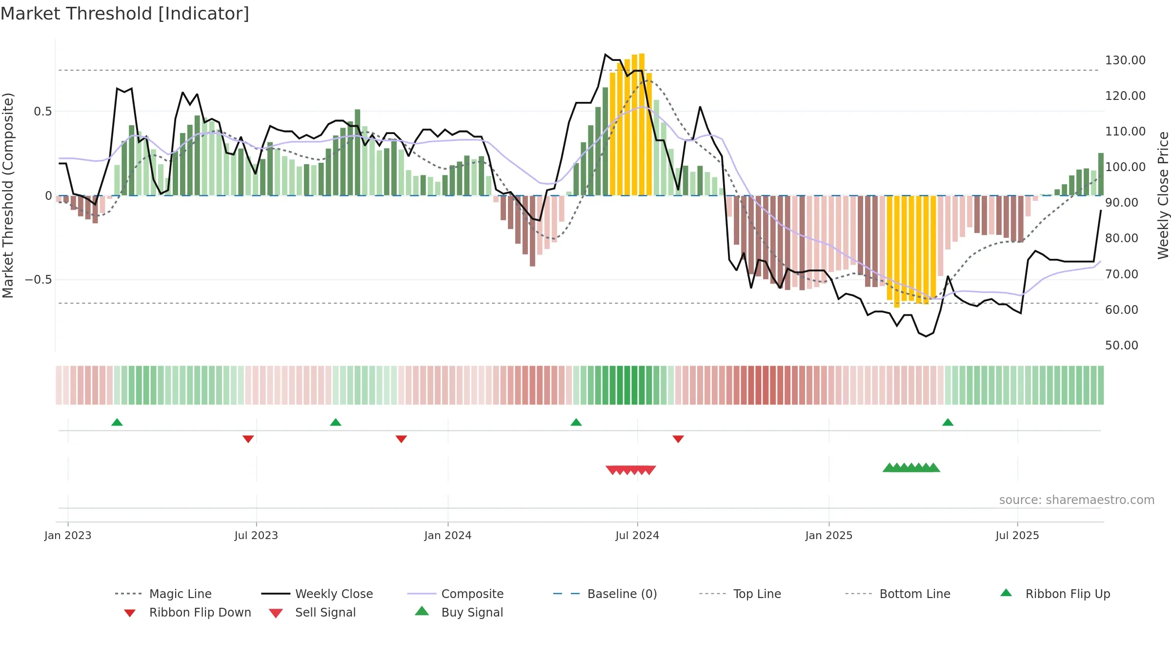Click the Jul 2025 axis label
The image size is (1171, 658).
tap(1017, 536)
